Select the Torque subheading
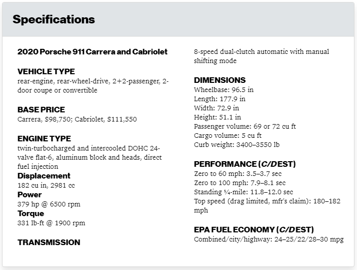The image size is (357, 270). (x=31, y=214)
